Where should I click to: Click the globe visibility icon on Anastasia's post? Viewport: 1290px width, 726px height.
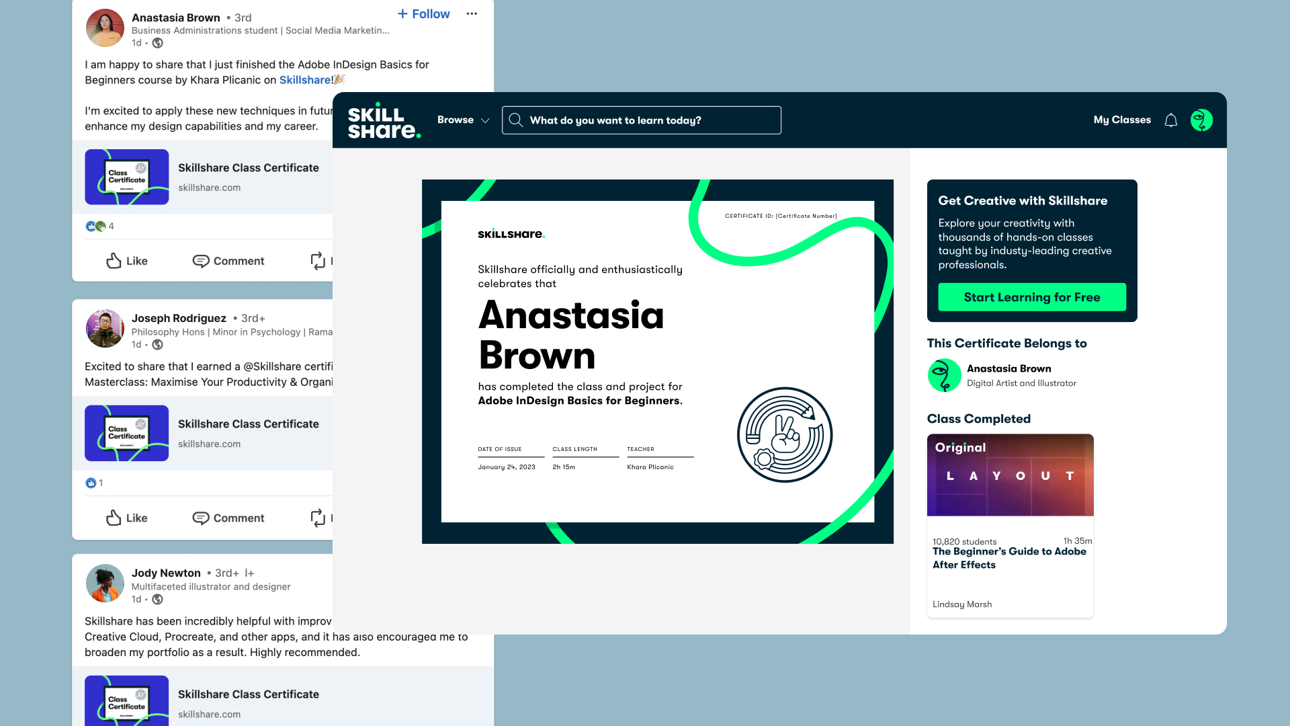(x=157, y=43)
